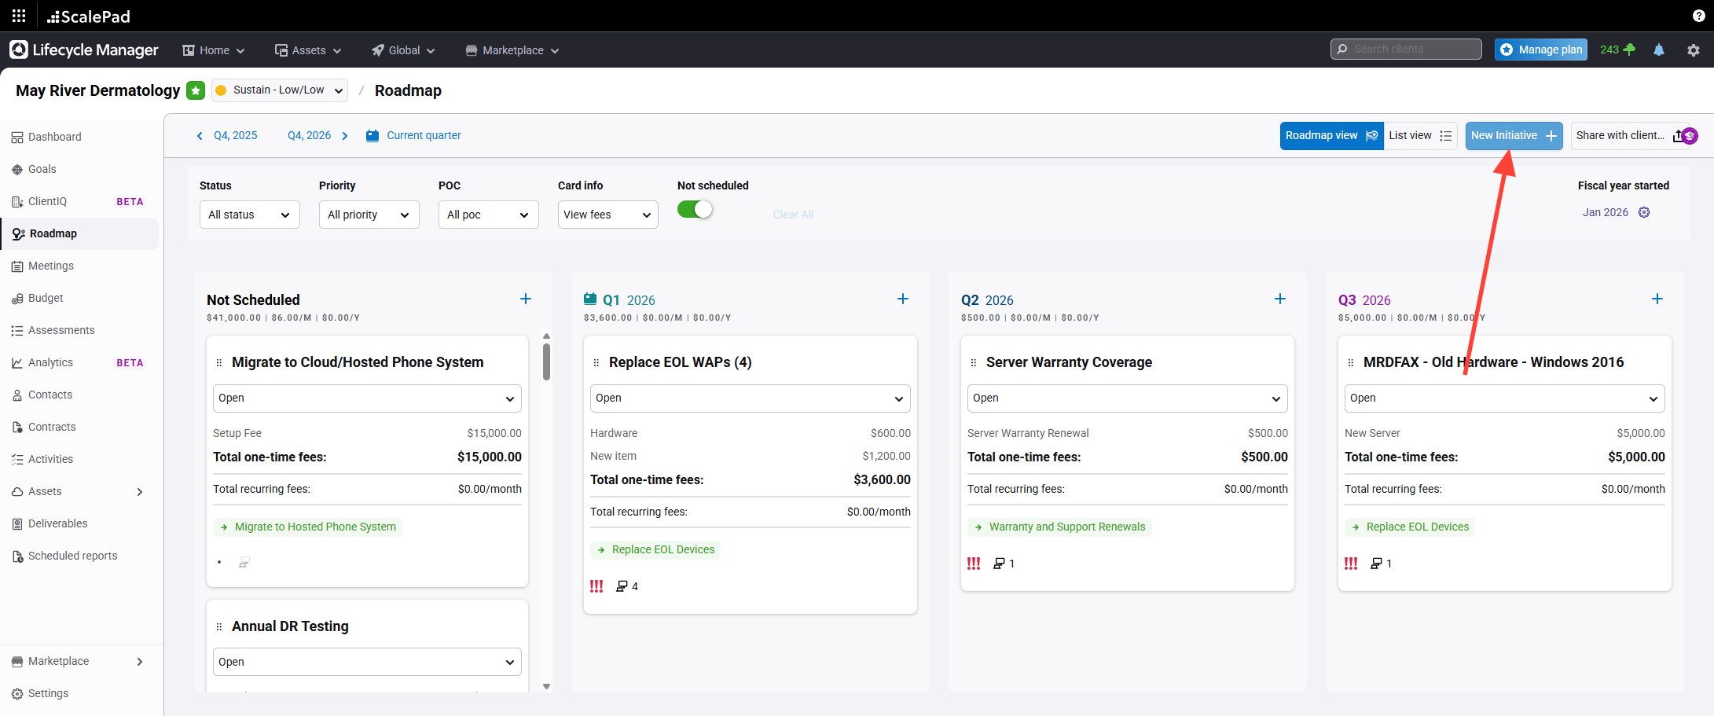Click the help question mark icon
Image resolution: width=1714 pixels, height=716 pixels.
[x=1698, y=16]
